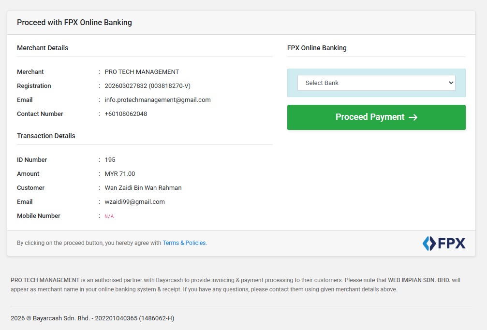487x330 pixels.
Task: Click the Proceed with FPX Online Banking title
Action: tap(74, 22)
